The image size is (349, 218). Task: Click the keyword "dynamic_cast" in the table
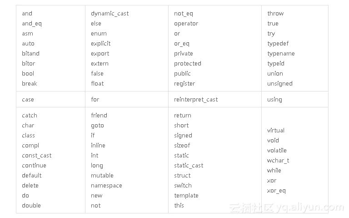(110, 14)
